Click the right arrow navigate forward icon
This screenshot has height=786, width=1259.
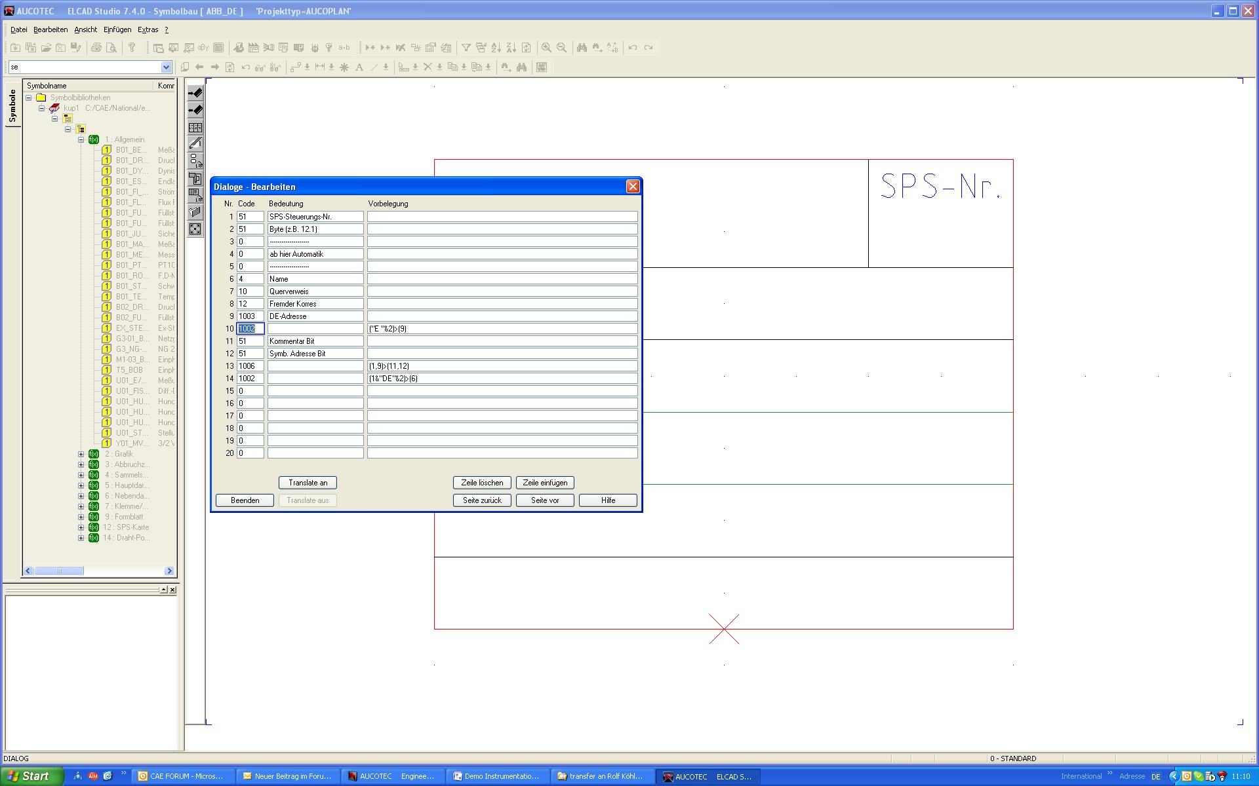pos(214,67)
